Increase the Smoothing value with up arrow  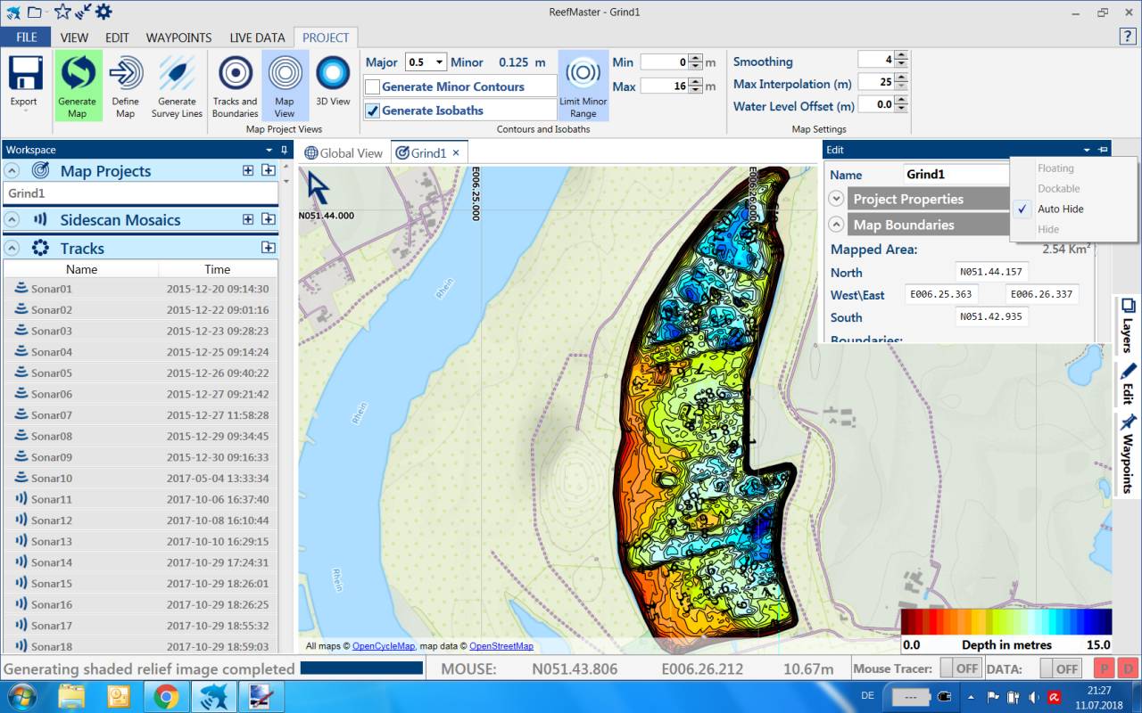[900, 56]
